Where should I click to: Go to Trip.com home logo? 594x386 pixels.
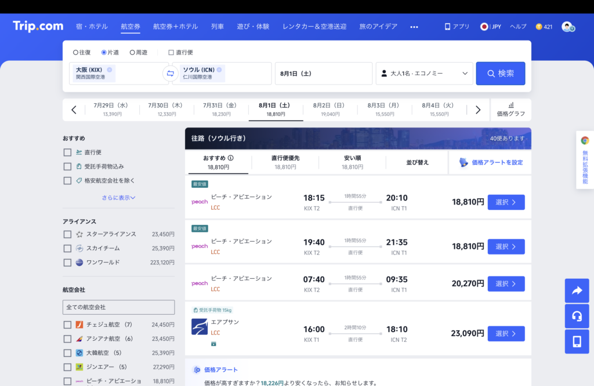(x=38, y=26)
